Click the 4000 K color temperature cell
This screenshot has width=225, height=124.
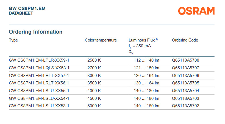pyautogui.click(x=94, y=91)
